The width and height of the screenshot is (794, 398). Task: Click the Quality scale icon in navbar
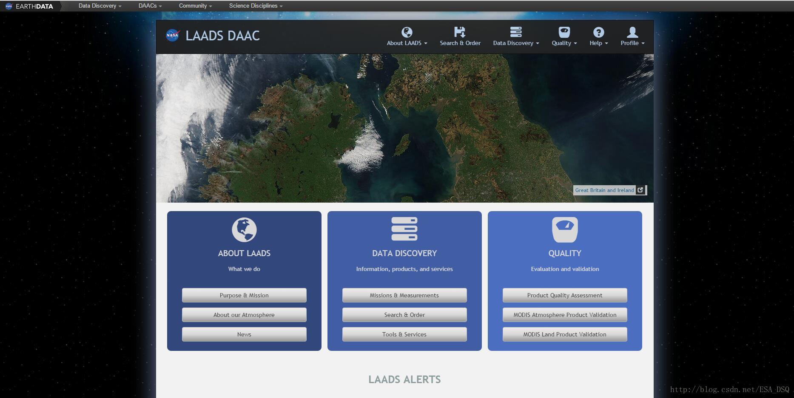tap(564, 32)
